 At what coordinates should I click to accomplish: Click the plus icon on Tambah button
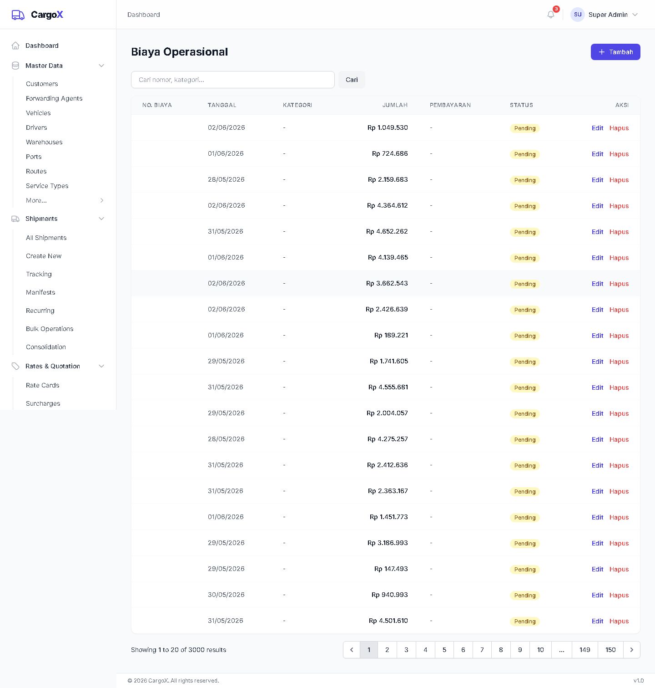pos(602,52)
